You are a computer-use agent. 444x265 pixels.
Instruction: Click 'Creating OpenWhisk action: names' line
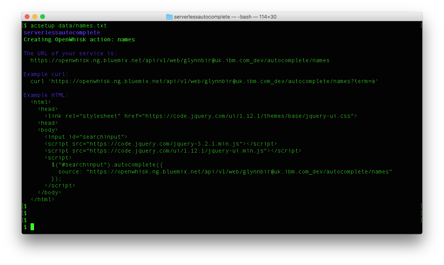pos(79,39)
